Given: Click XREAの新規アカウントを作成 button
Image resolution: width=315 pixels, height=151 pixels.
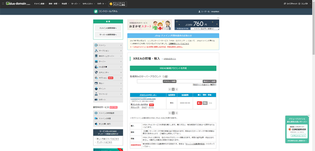Looking at the screenshot, I should [x=173, y=68].
